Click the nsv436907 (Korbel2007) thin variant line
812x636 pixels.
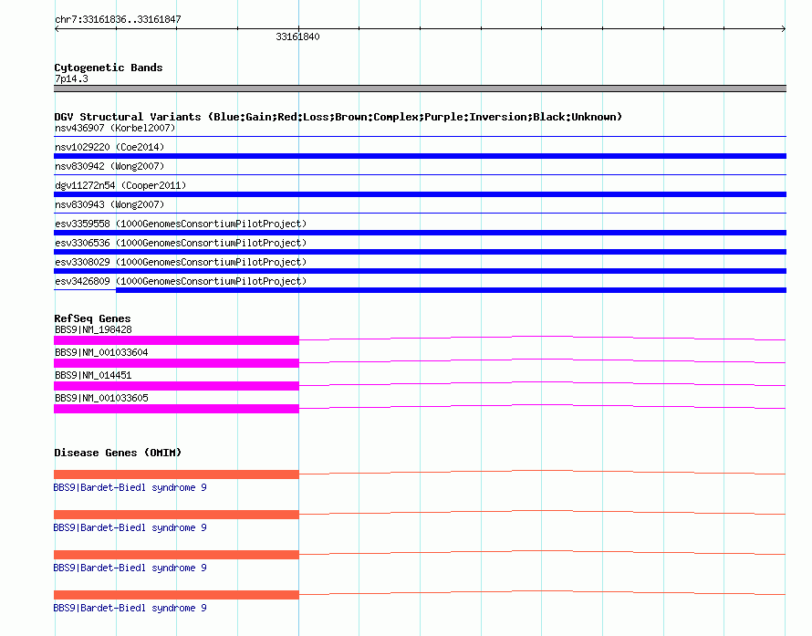coord(420,136)
